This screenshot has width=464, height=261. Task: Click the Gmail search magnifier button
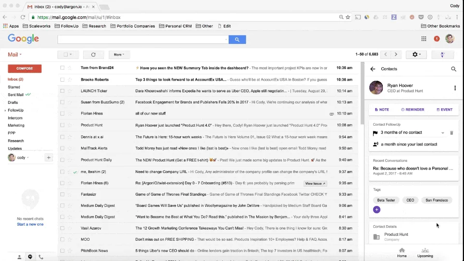pyautogui.click(x=237, y=39)
